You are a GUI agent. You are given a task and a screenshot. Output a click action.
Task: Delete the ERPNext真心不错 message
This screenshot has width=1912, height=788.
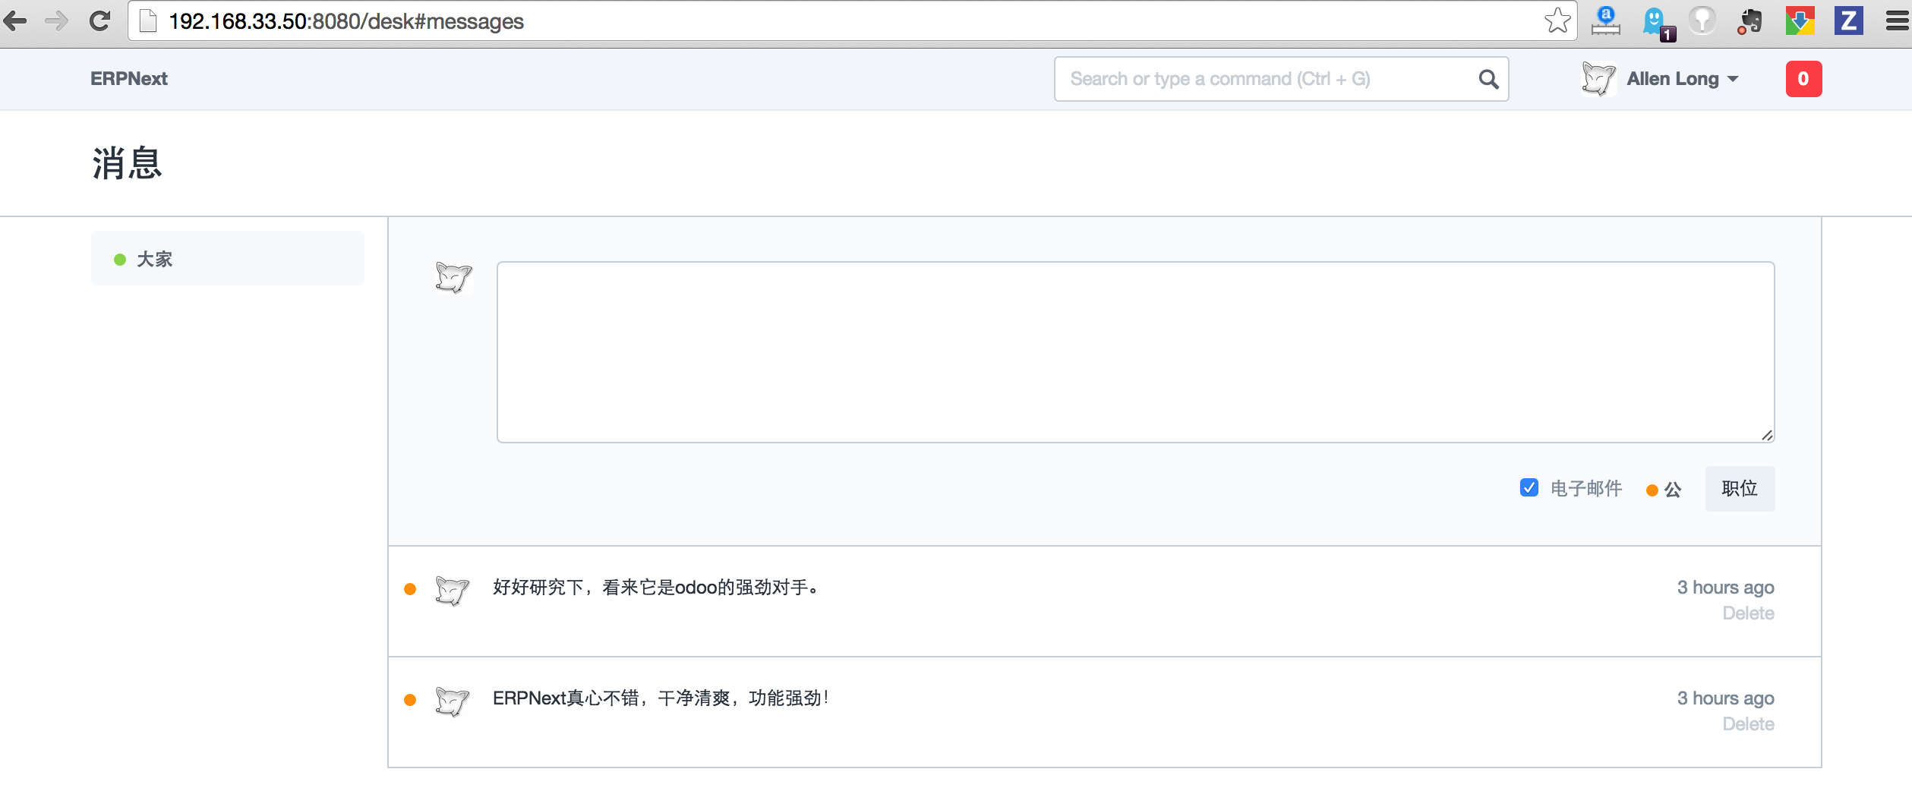pyautogui.click(x=1748, y=724)
